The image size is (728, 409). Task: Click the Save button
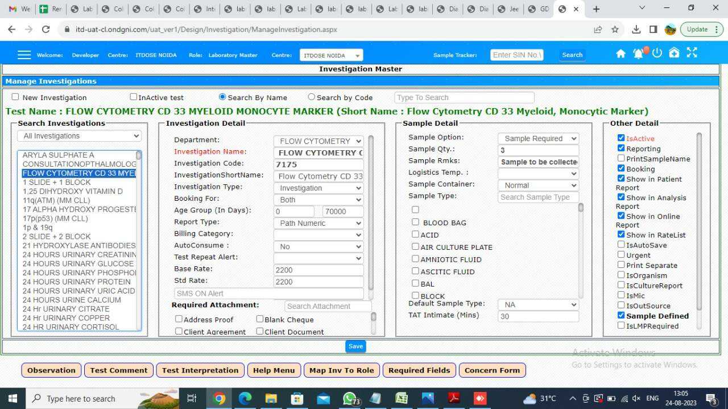[355, 346]
